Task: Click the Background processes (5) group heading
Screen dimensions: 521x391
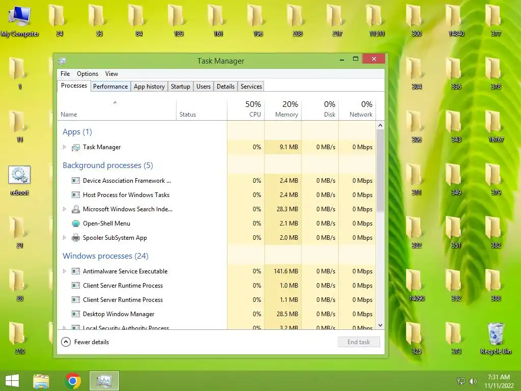Action: 108,165
